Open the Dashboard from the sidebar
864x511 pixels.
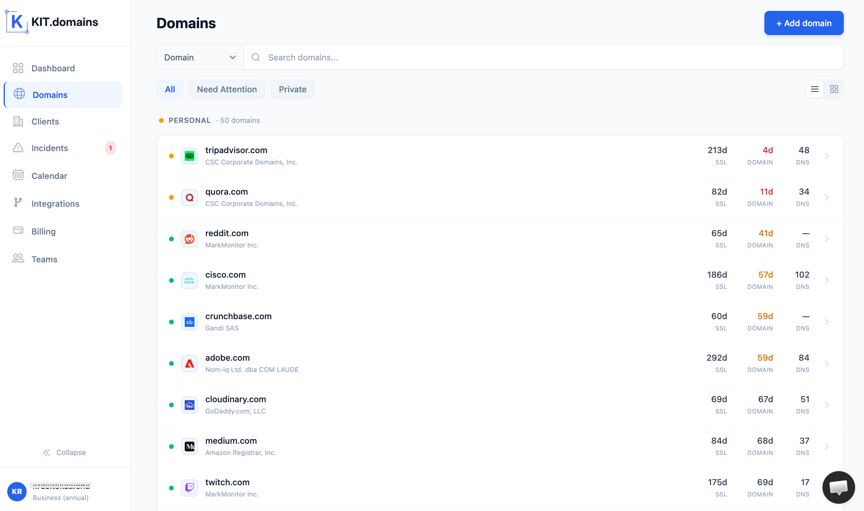[x=52, y=68]
